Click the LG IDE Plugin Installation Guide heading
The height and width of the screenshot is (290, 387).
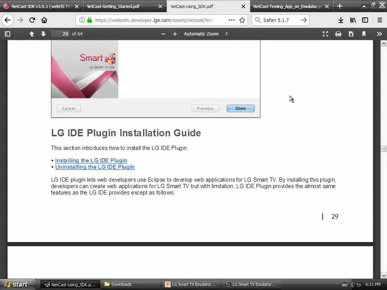click(126, 133)
